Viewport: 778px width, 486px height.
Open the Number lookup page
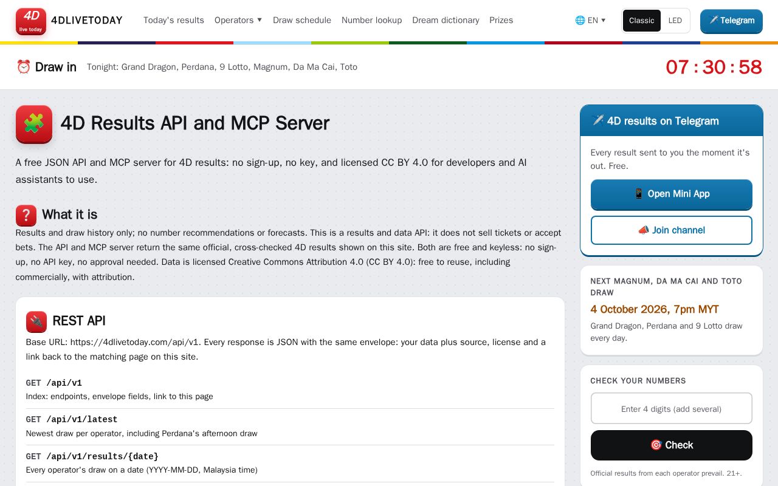371,20
